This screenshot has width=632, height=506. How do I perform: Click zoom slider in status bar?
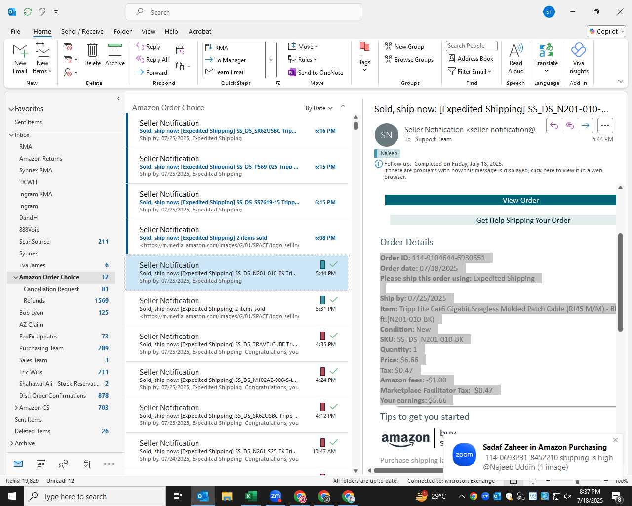point(577,481)
